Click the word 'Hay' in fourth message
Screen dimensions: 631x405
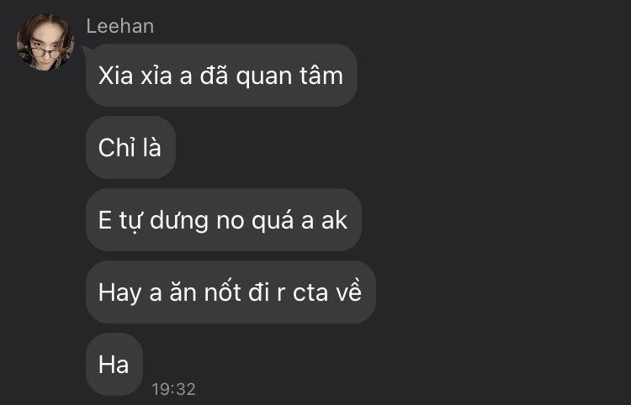(x=119, y=293)
